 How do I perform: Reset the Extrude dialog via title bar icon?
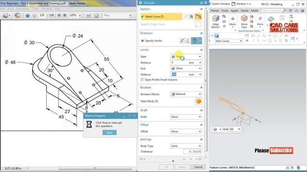tap(201, 2)
